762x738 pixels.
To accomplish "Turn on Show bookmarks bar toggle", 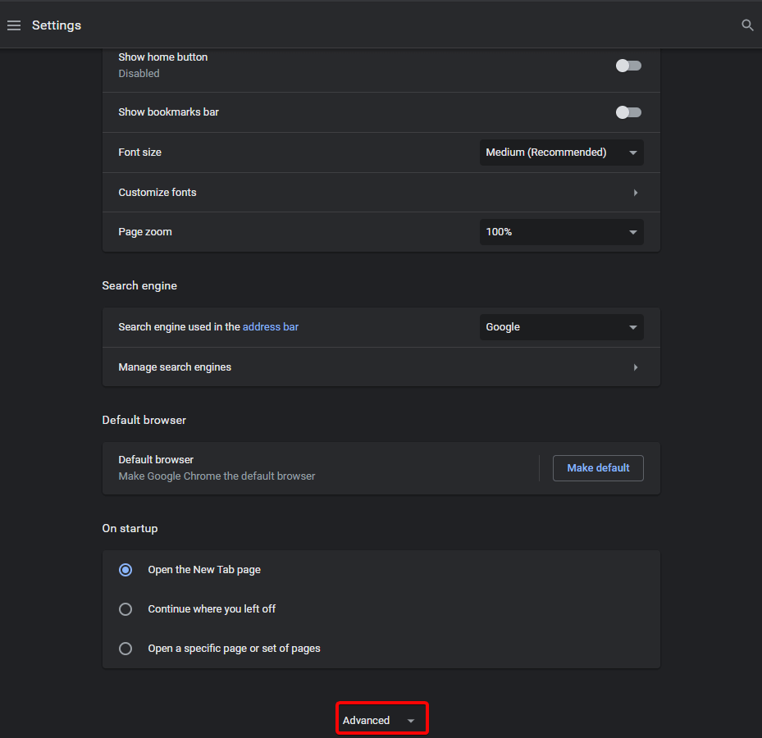I will 628,112.
